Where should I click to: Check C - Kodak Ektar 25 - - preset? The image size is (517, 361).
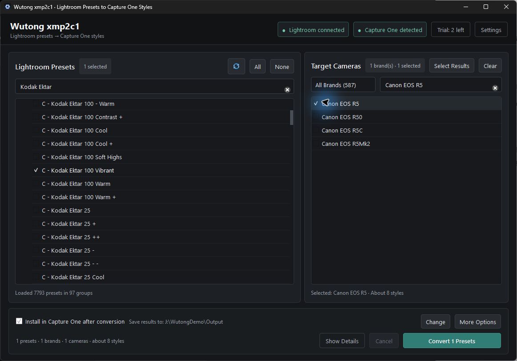36,264
